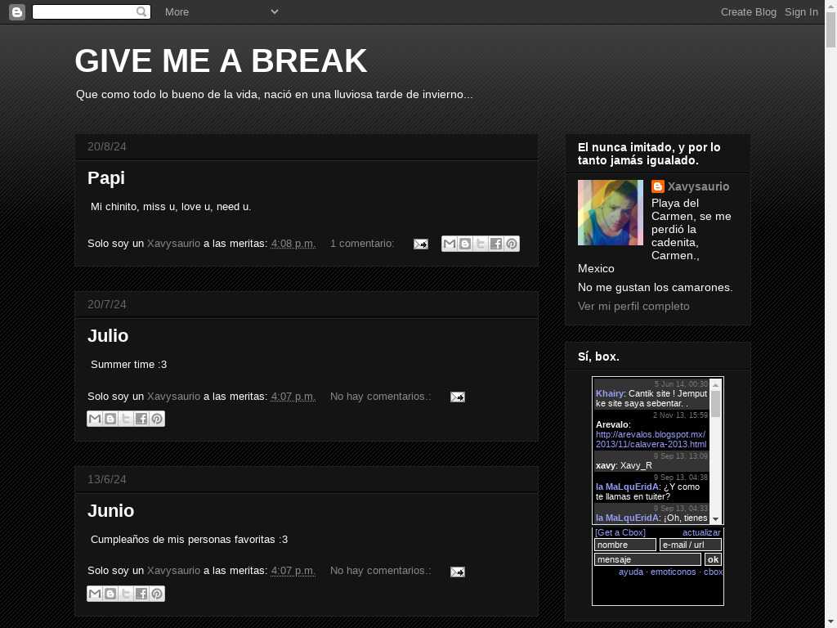Click the search magnifier icon in the navbar
Image resolution: width=837 pixels, height=628 pixels.
click(x=141, y=11)
